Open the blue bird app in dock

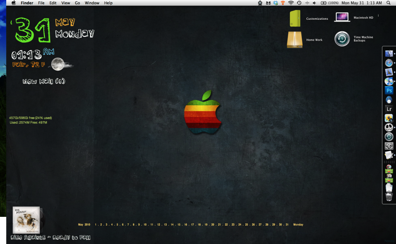click(x=389, y=100)
